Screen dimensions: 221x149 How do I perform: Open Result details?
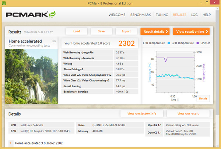point(155,31)
